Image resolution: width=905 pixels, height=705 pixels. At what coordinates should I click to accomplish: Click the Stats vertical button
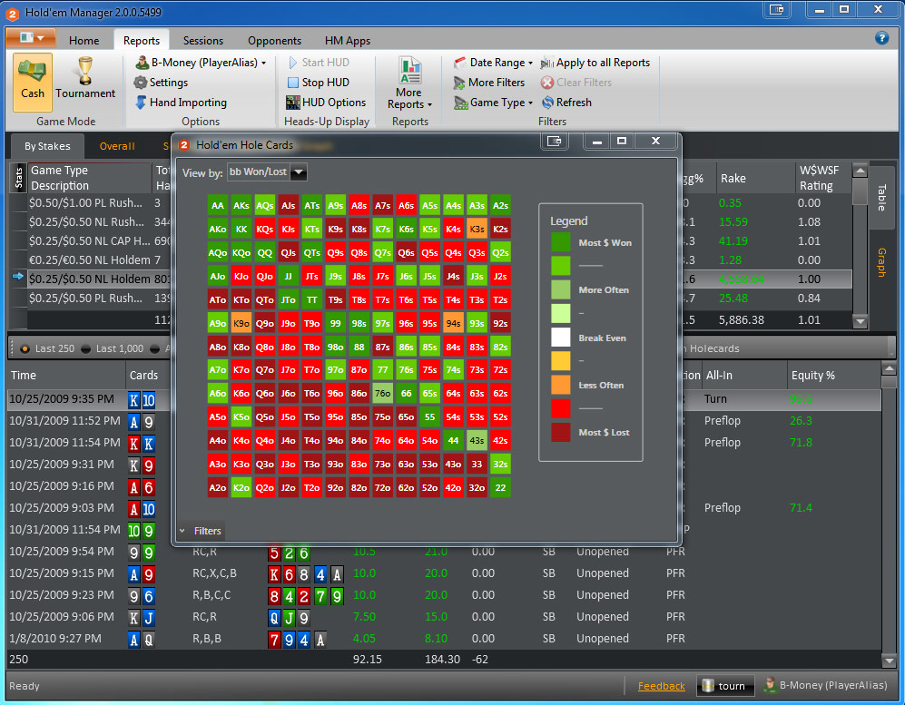coord(18,177)
